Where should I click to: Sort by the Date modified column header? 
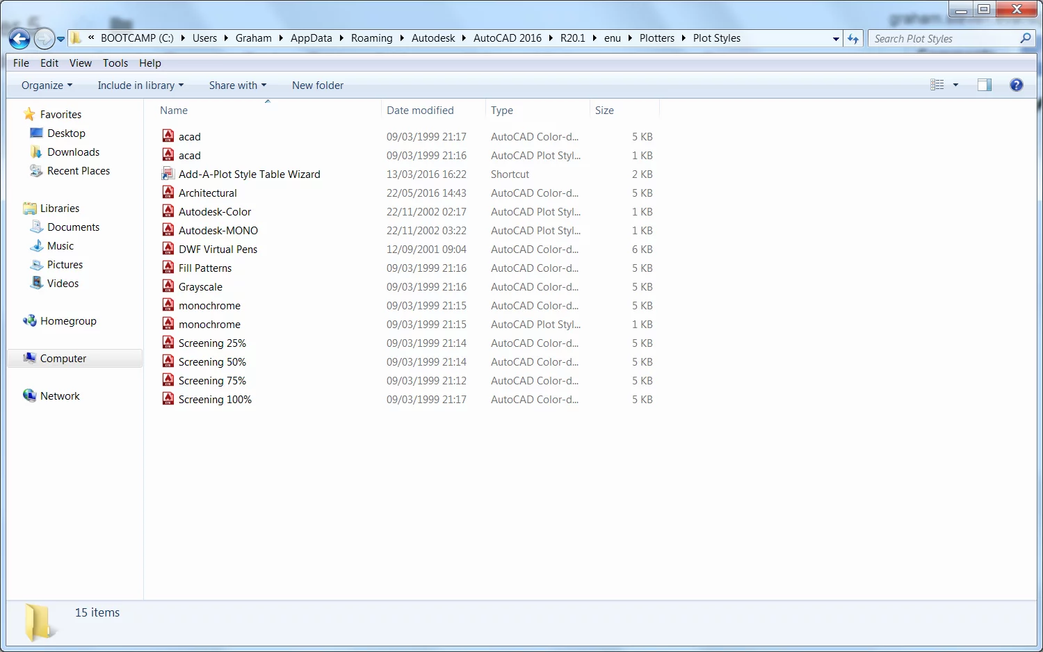[420, 111]
